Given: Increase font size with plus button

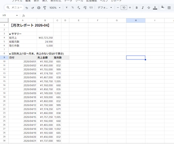Looking at the screenshot, I should [x=130, y=8].
